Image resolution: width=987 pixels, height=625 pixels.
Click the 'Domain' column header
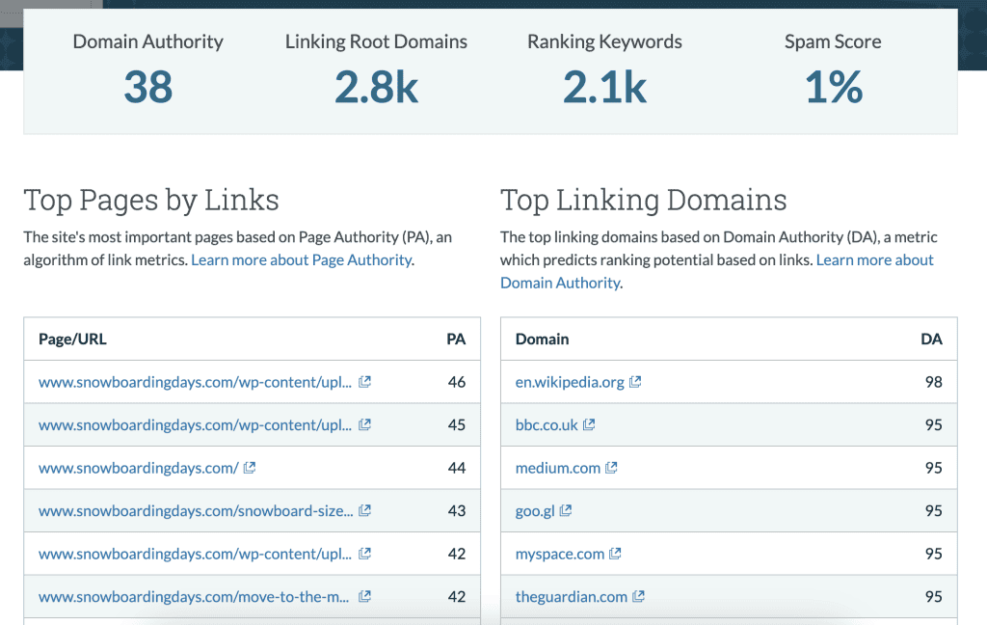542,339
